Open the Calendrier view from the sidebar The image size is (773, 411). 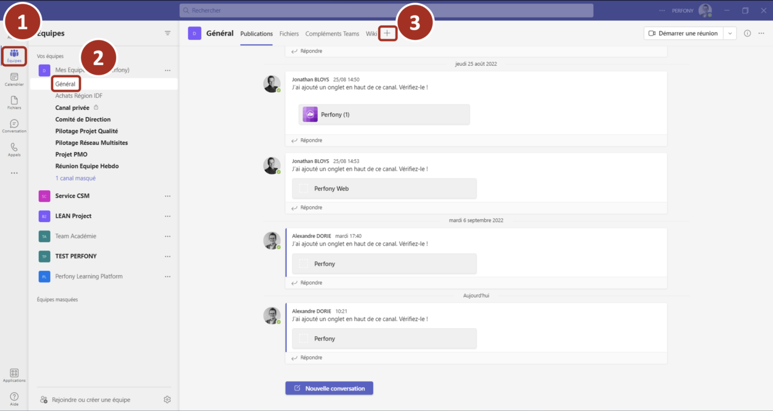(13, 79)
